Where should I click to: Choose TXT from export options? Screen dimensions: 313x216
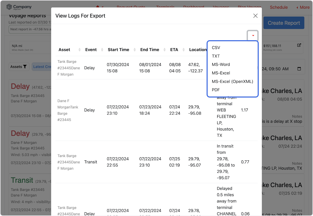(216, 56)
